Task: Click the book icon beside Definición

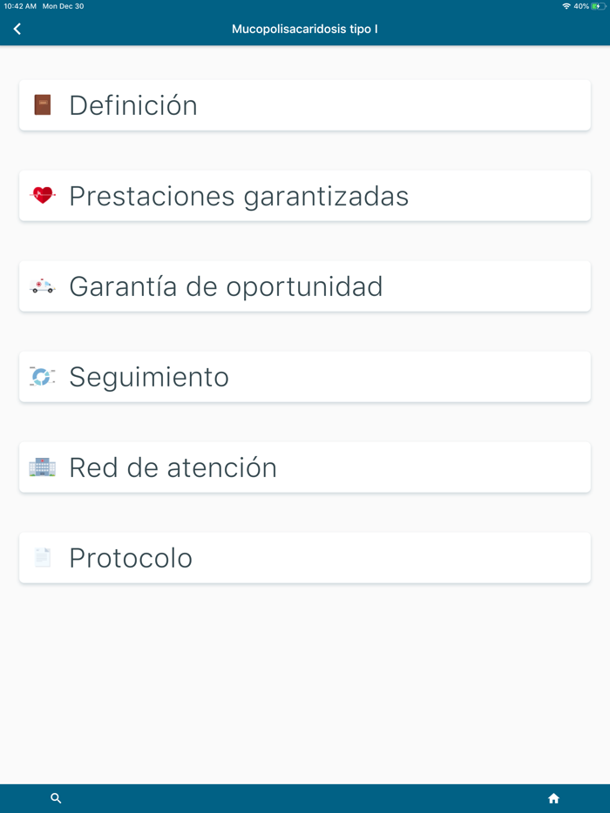Action: point(42,105)
